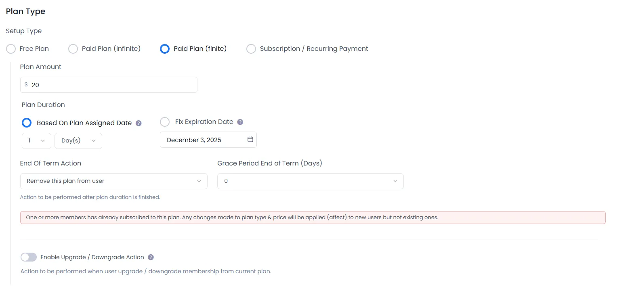
Task: Choose Paid Plan (infinite) option
Action: tap(73, 48)
